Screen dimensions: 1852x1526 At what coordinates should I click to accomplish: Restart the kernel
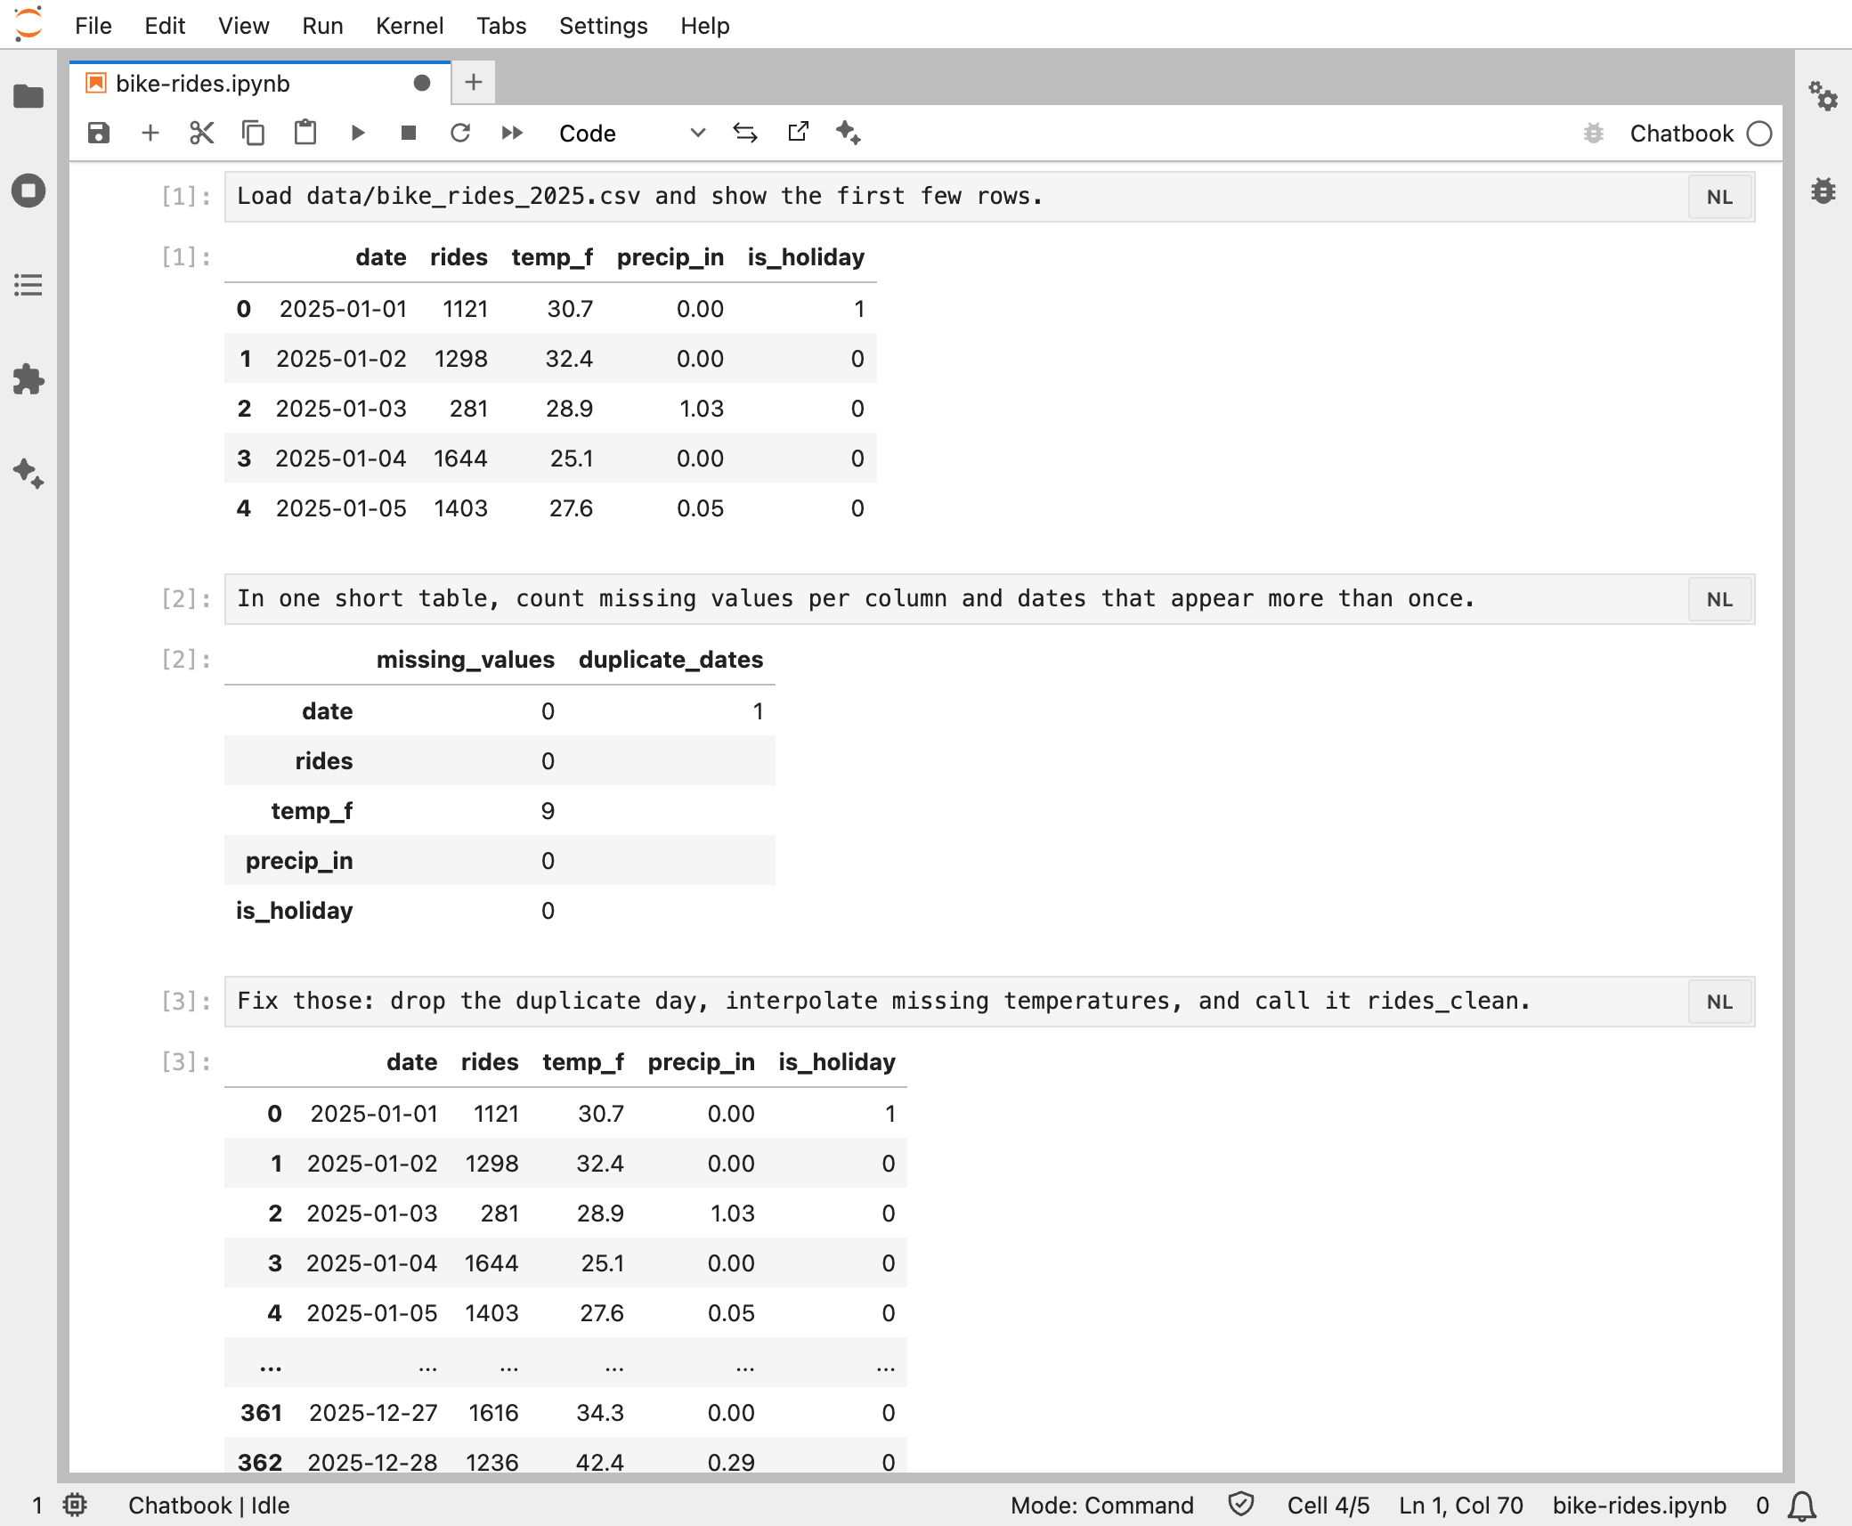point(460,134)
